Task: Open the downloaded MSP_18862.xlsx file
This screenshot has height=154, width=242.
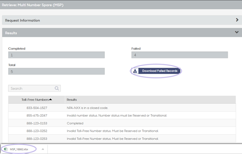Action: coord(19,149)
